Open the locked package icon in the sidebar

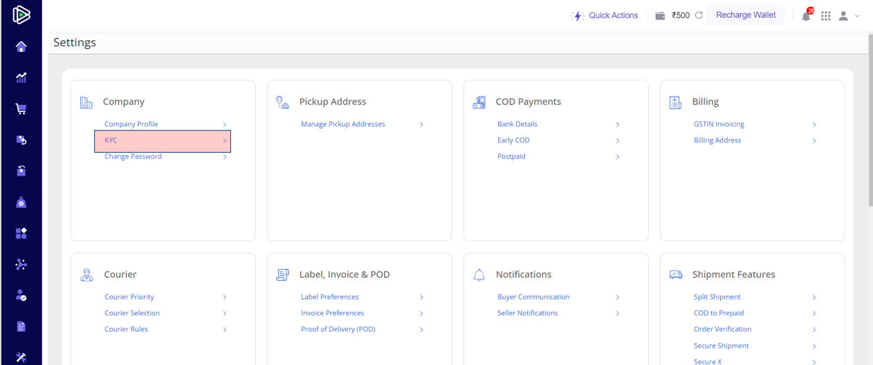[x=21, y=171]
